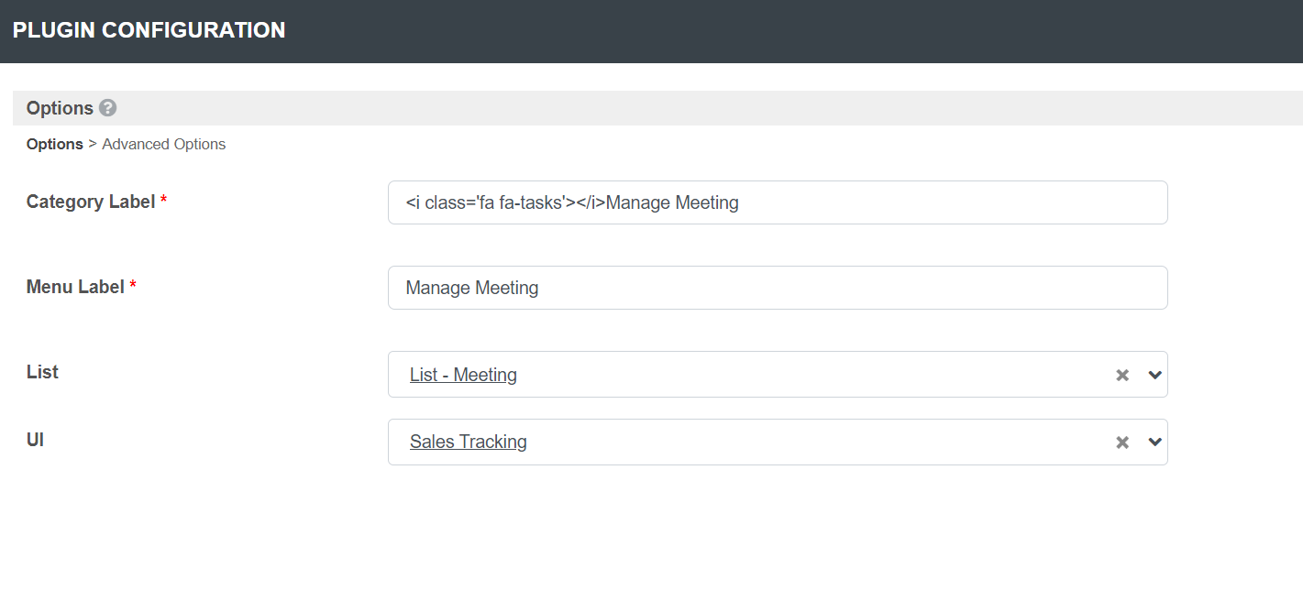Switch to Advanced Options breadcrumb step

coord(163,144)
